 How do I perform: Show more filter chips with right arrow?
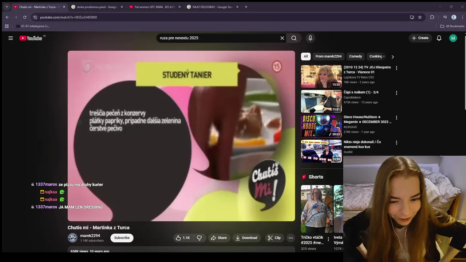point(392,57)
